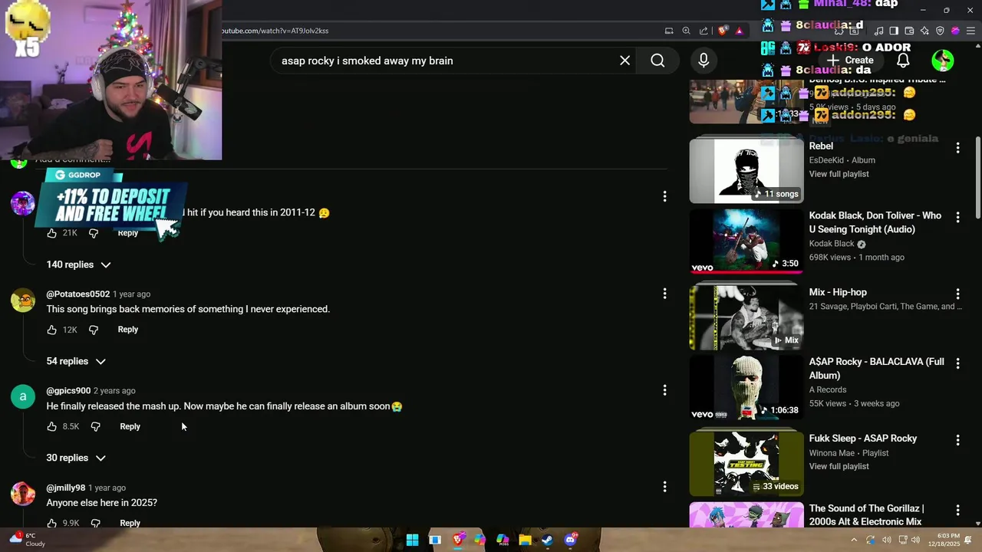This screenshot has height=552, width=982.
Task: Like the 'Anyone else here in 2025?' comment
Action: coord(51,523)
